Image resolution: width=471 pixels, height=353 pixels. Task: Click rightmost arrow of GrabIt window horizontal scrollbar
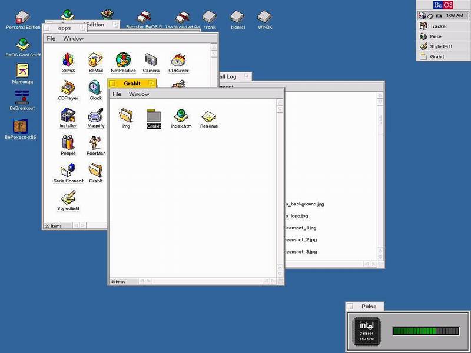[x=273, y=281]
